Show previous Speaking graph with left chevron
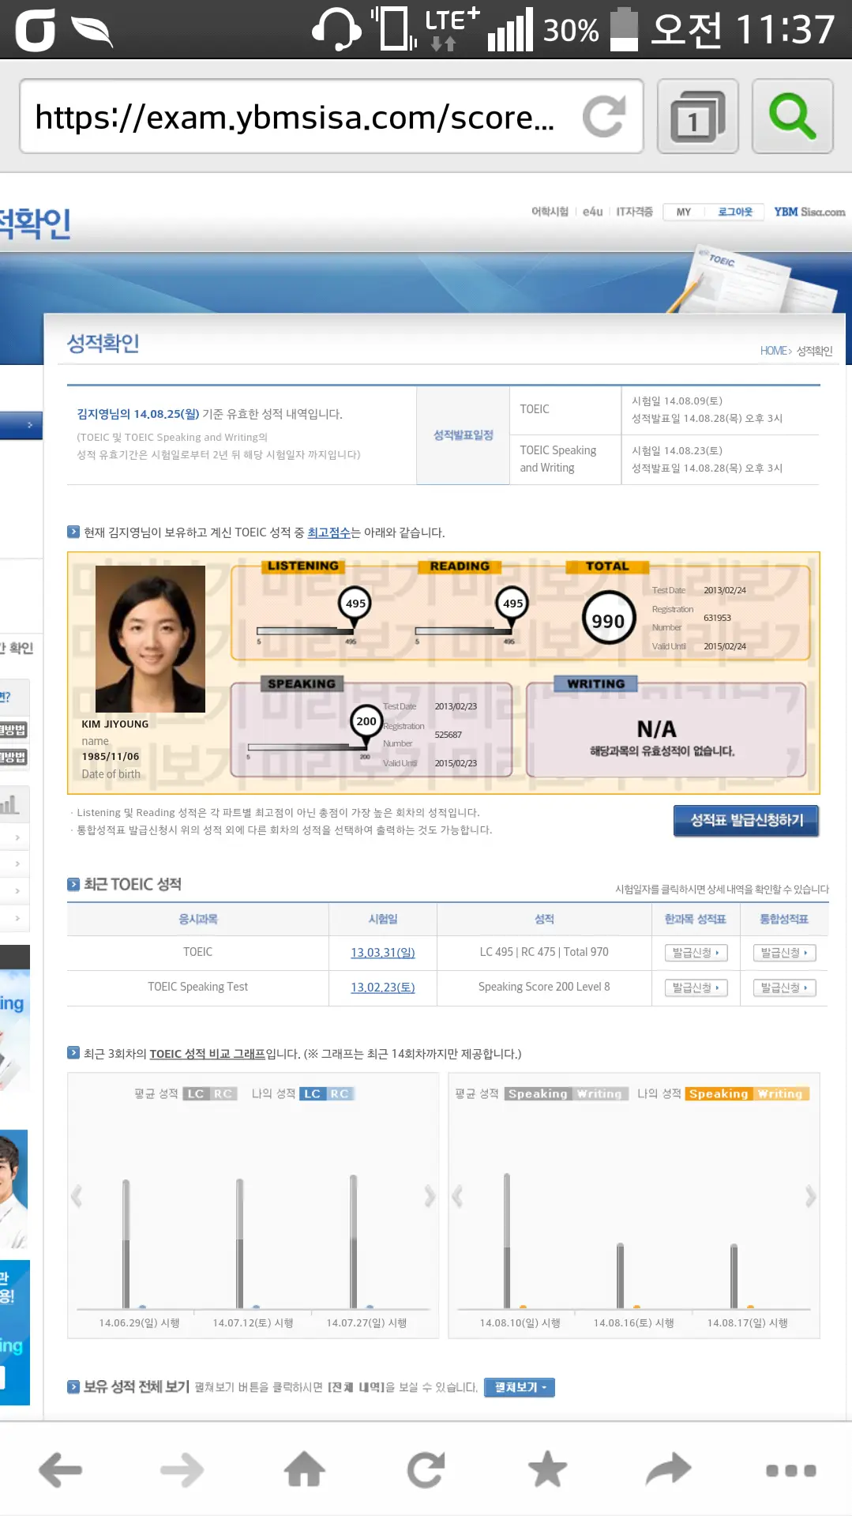This screenshot has height=1516, width=852. click(x=457, y=1196)
